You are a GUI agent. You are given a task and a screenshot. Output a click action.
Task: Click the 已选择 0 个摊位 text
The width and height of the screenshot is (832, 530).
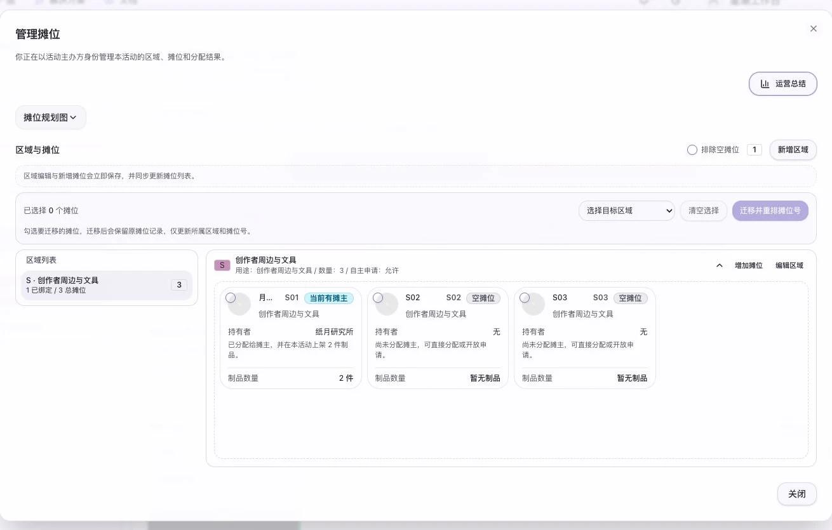coord(51,211)
